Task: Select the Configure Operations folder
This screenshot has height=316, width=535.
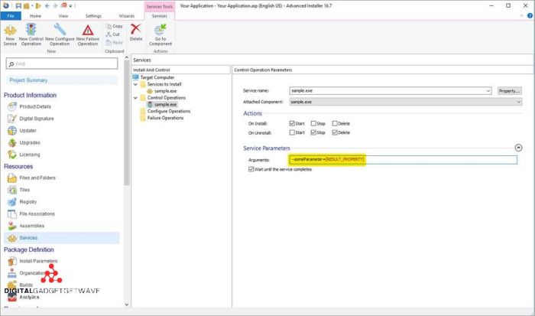Action: [x=169, y=111]
